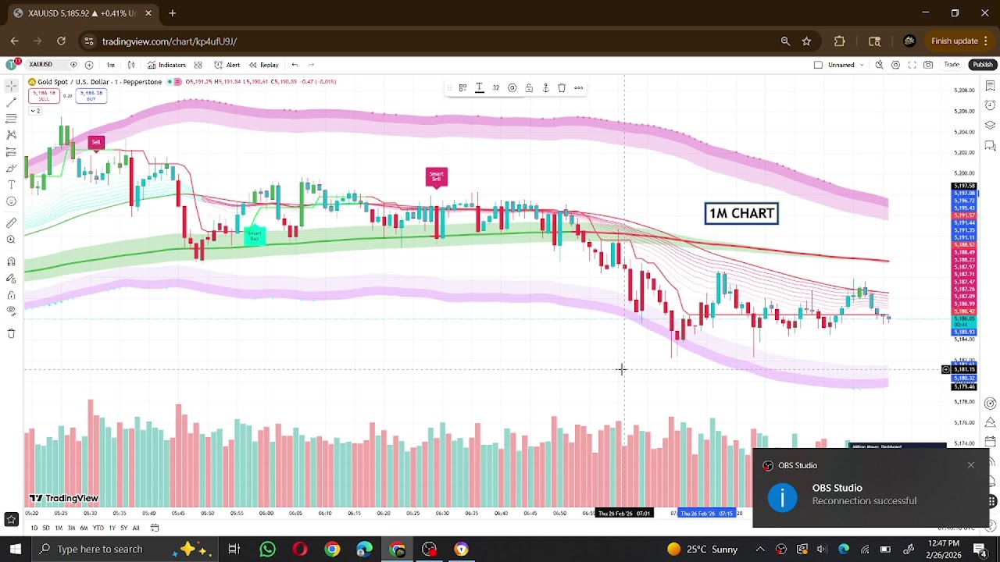
Task: Open indicator templates grid icon
Action: pyautogui.click(x=198, y=65)
